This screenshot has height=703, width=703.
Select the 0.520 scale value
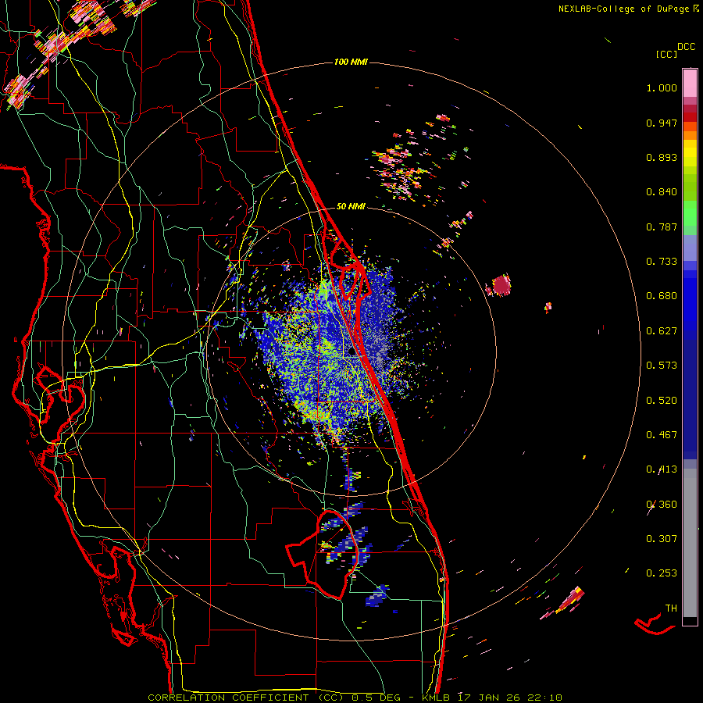coord(662,401)
